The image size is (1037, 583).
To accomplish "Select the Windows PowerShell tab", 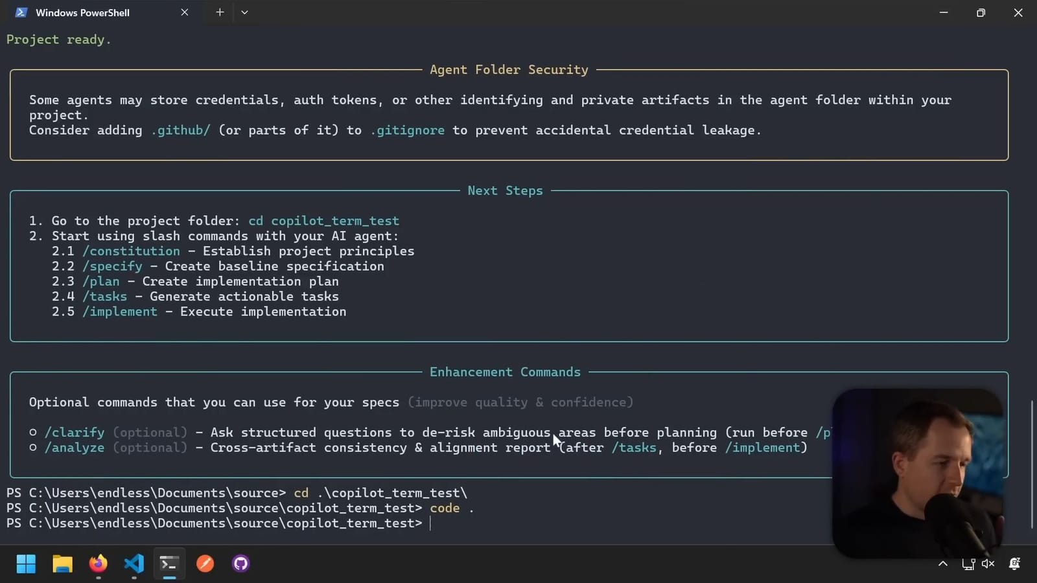I will 83,12.
